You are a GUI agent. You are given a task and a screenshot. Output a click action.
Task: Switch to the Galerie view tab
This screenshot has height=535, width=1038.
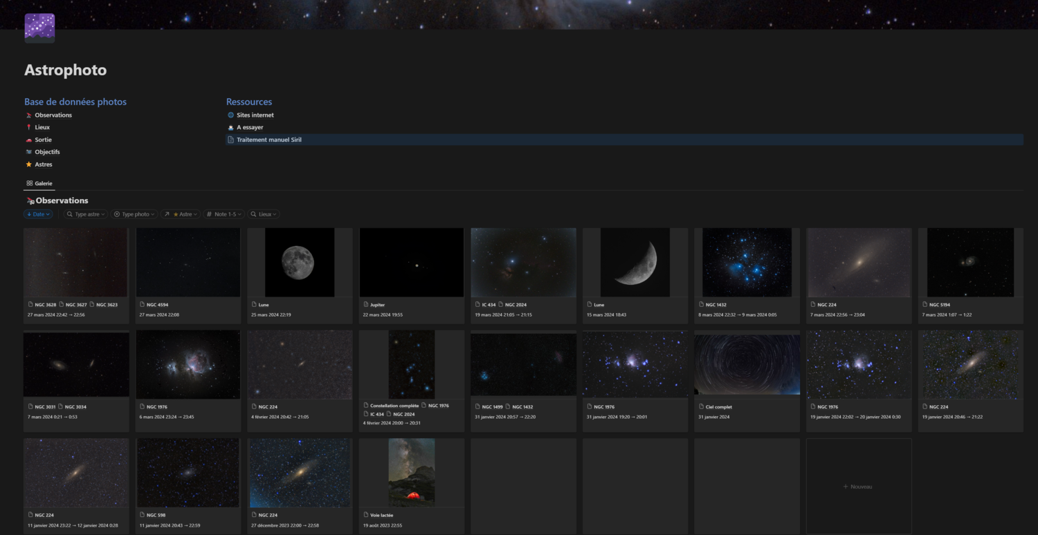tap(39, 183)
